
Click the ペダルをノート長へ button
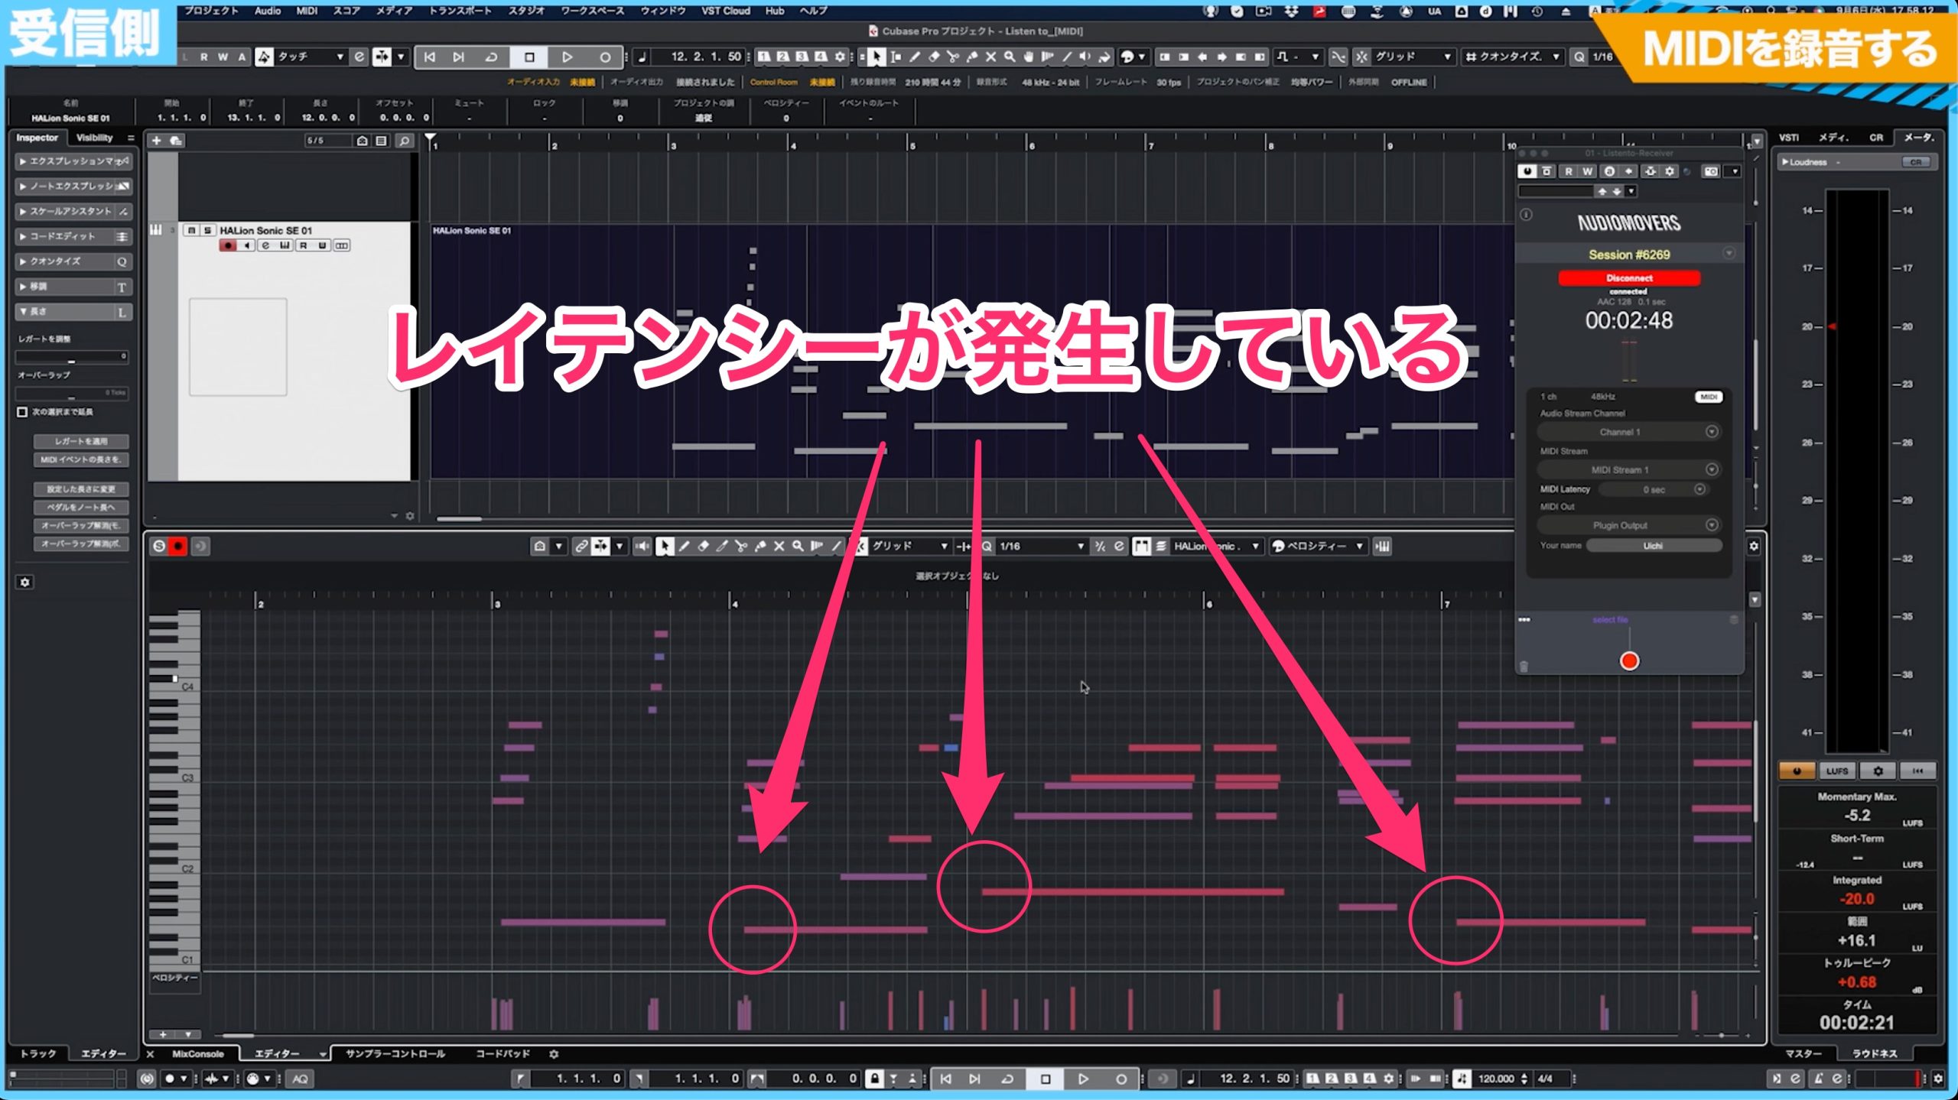[81, 508]
